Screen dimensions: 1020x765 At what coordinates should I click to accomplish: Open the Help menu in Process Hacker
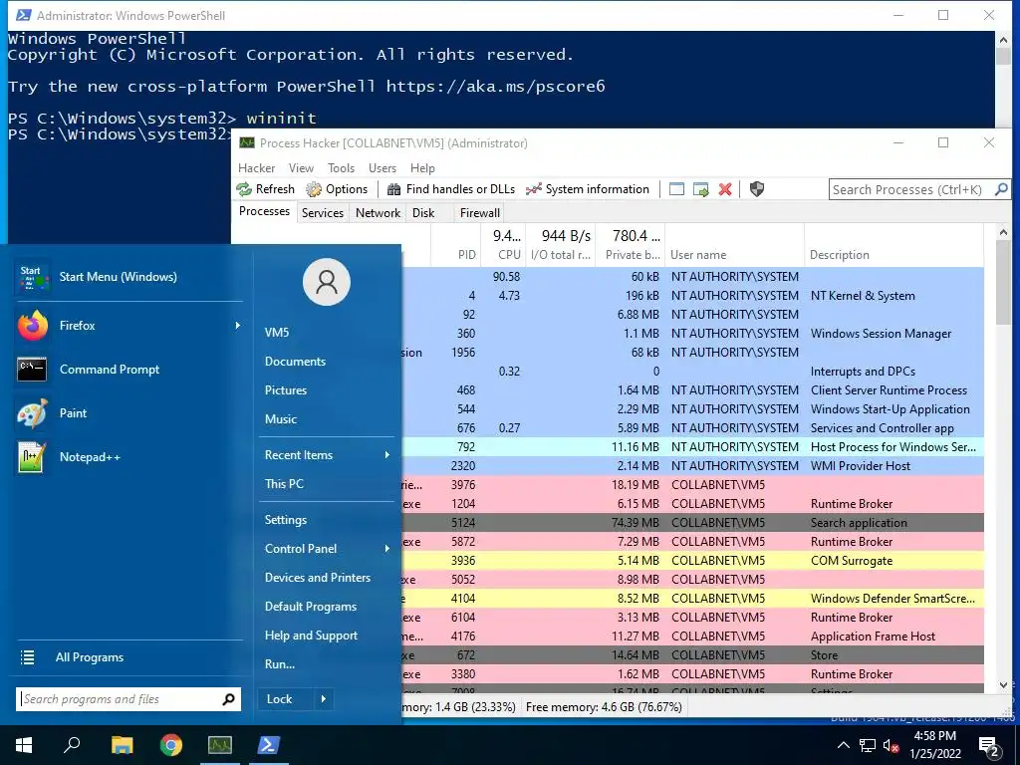point(422,167)
